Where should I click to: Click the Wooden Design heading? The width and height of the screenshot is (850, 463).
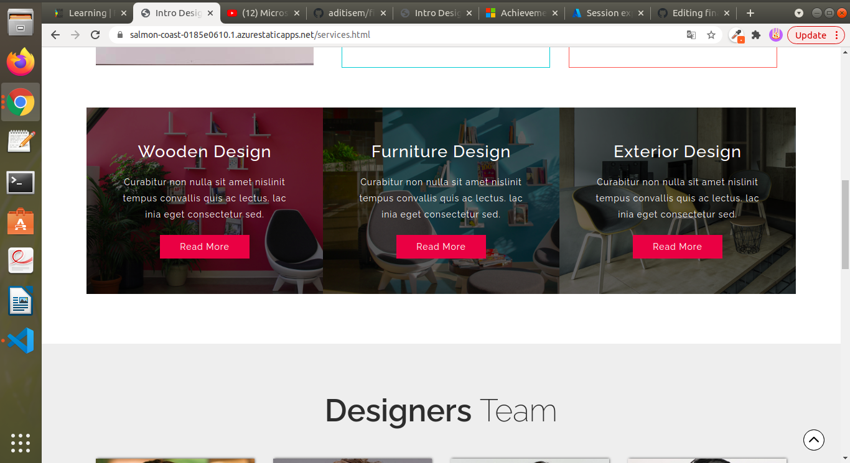tap(205, 152)
